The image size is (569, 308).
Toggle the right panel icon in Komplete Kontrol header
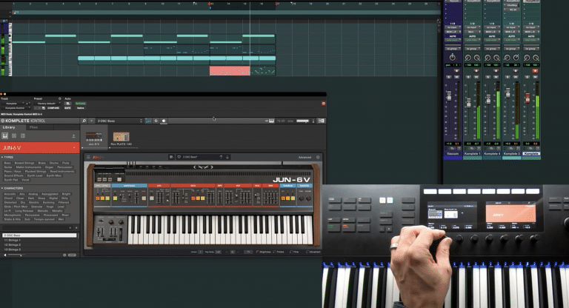pos(321,121)
